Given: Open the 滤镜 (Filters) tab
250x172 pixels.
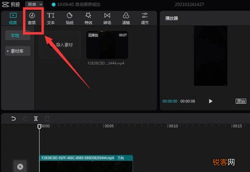Looking at the screenshot, I should click(x=126, y=19).
